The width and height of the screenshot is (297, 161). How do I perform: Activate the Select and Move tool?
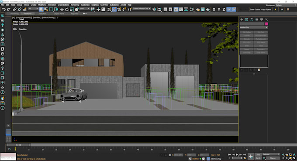click(x=62, y=10)
